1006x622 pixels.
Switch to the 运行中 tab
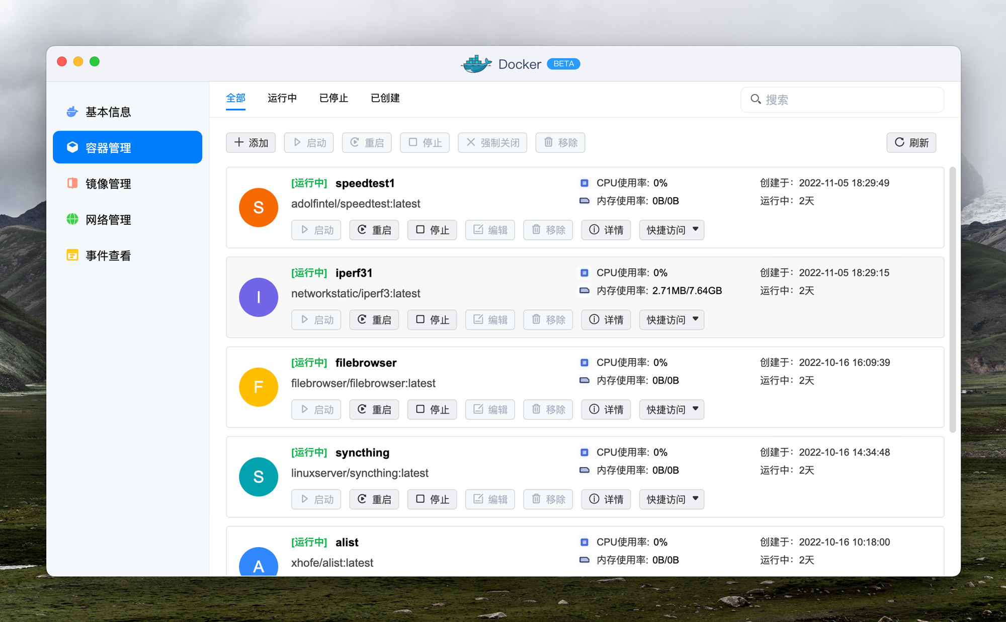pyautogui.click(x=282, y=98)
